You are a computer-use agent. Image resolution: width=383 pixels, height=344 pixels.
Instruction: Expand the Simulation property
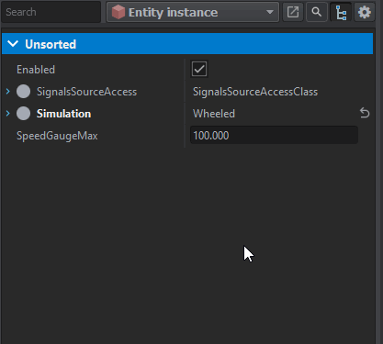[x=8, y=114]
